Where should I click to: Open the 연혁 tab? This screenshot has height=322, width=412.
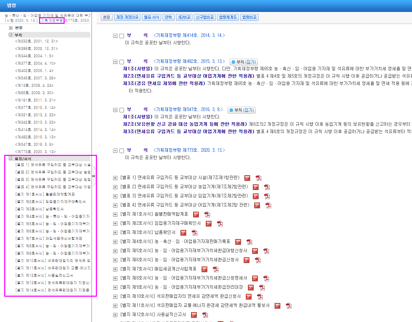coord(169,17)
